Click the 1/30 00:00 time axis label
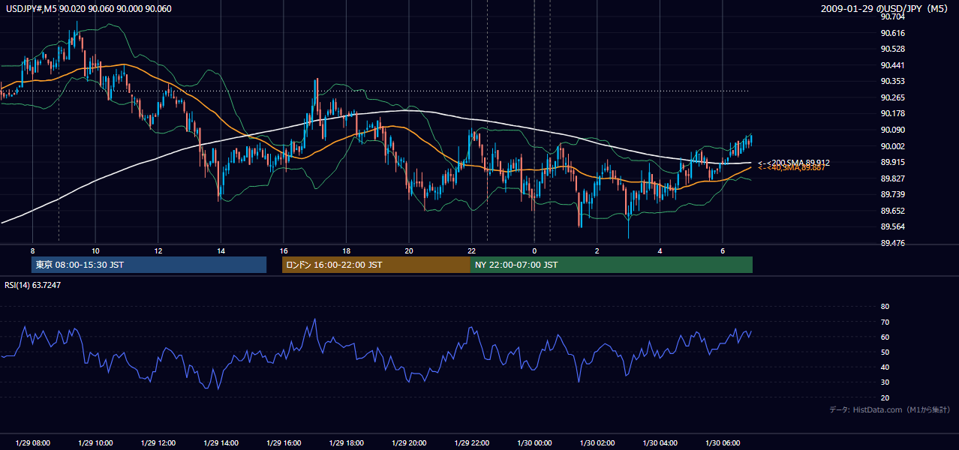Image resolution: width=959 pixels, height=450 pixels. [534, 442]
